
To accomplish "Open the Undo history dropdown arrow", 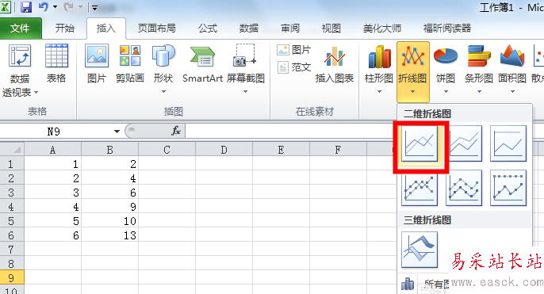I will (55, 7).
